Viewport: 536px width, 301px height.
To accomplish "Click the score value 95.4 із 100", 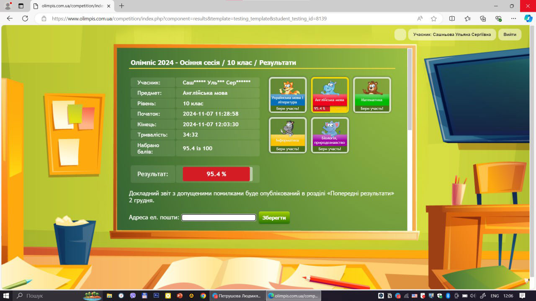I will click(198, 148).
